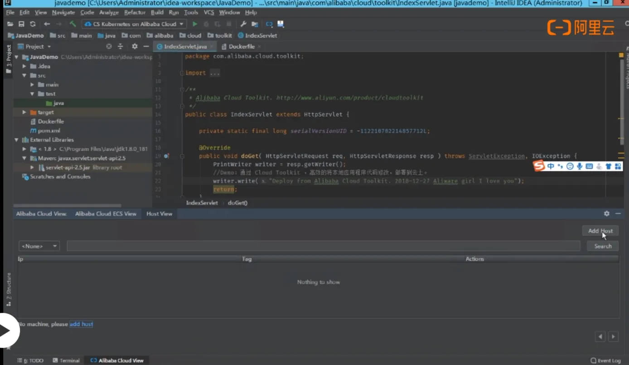This screenshot has width=629, height=365.
Task: Select pom.xml in project tree
Action: point(45,131)
